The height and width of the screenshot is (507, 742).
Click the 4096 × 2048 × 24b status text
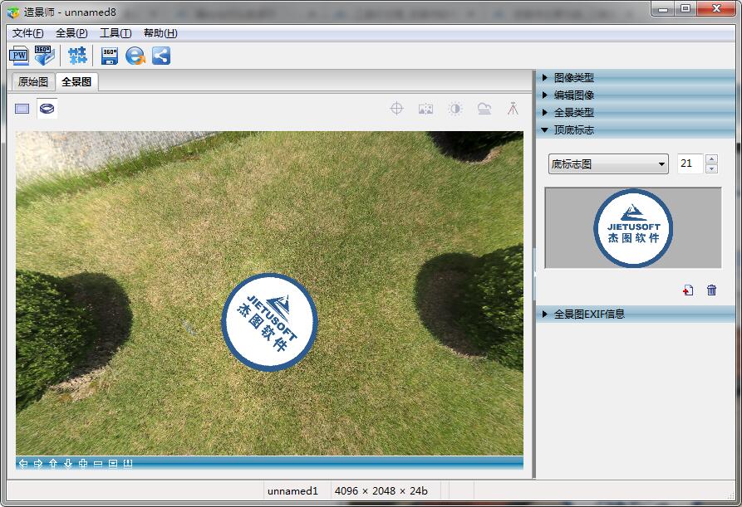pyautogui.click(x=381, y=491)
